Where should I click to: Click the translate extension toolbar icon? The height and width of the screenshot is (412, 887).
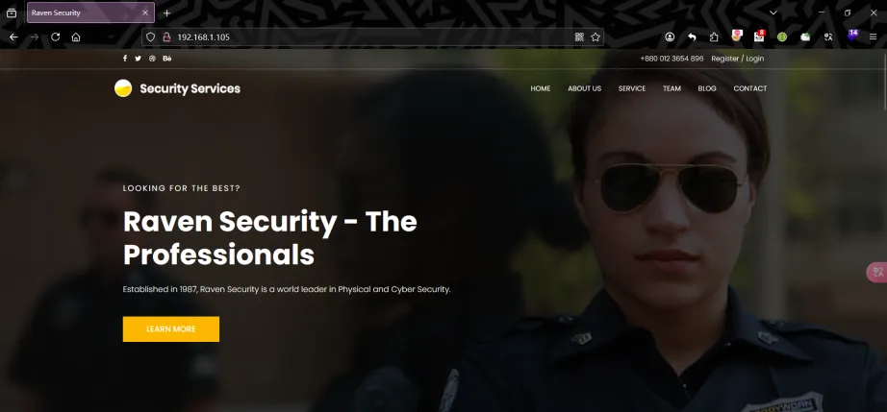[828, 37]
